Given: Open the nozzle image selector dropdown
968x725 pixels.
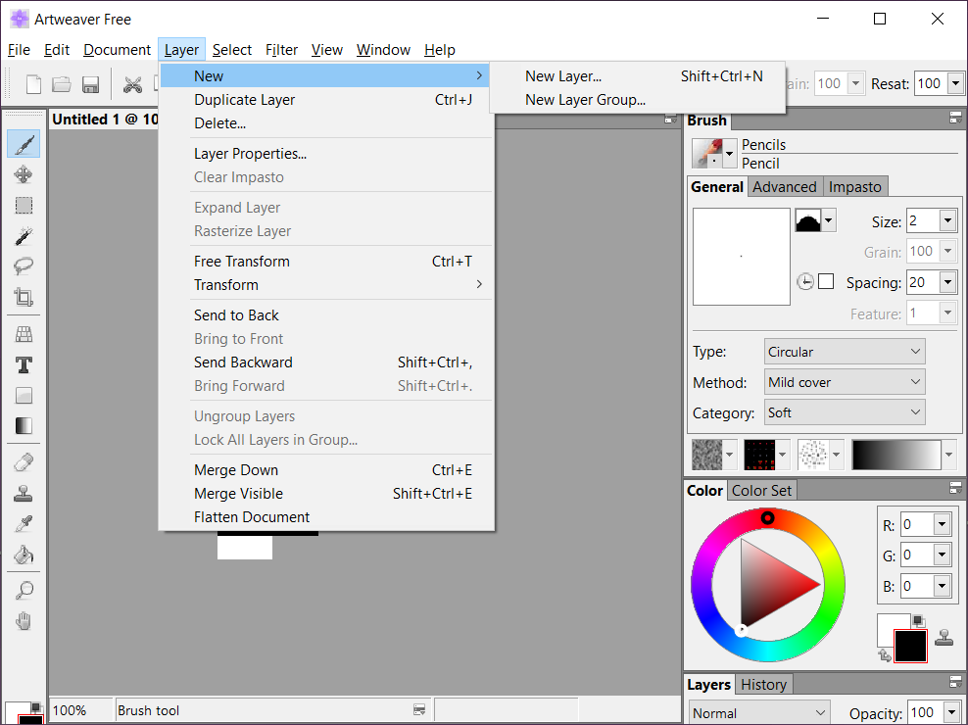Looking at the screenshot, I should coord(836,456).
